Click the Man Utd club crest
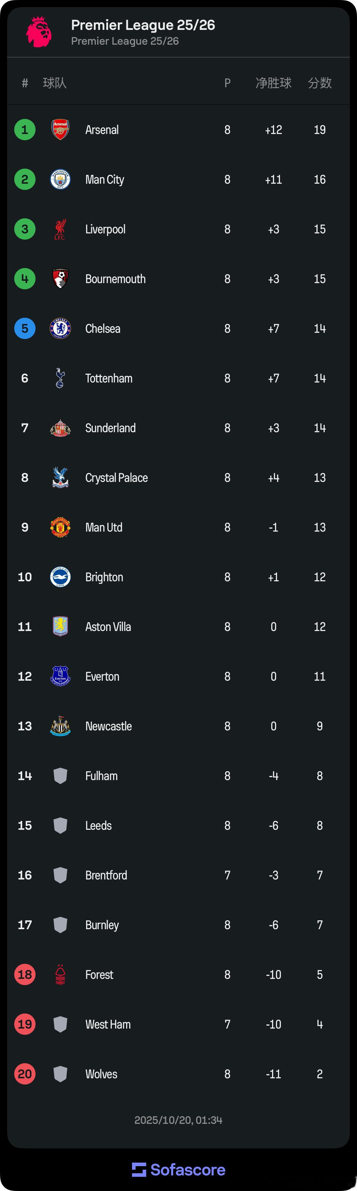Image resolution: width=357 pixels, height=1191 pixels. coord(60,527)
